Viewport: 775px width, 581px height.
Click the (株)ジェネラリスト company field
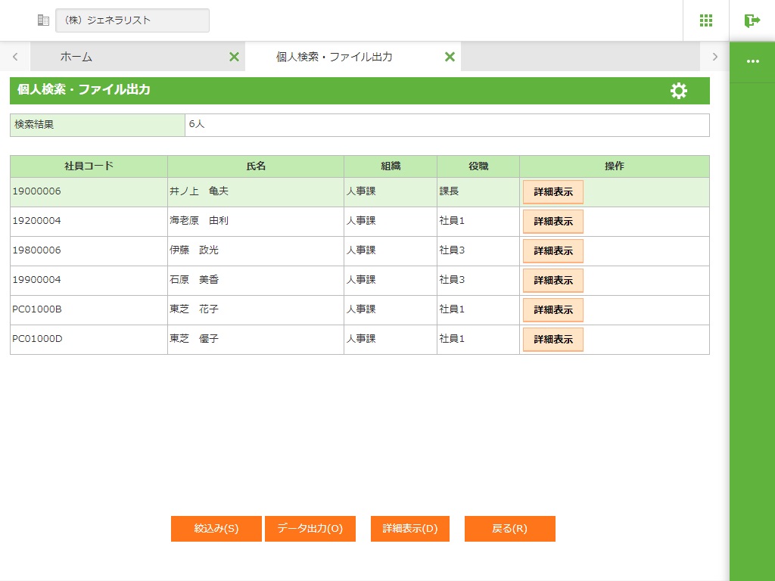[132, 20]
